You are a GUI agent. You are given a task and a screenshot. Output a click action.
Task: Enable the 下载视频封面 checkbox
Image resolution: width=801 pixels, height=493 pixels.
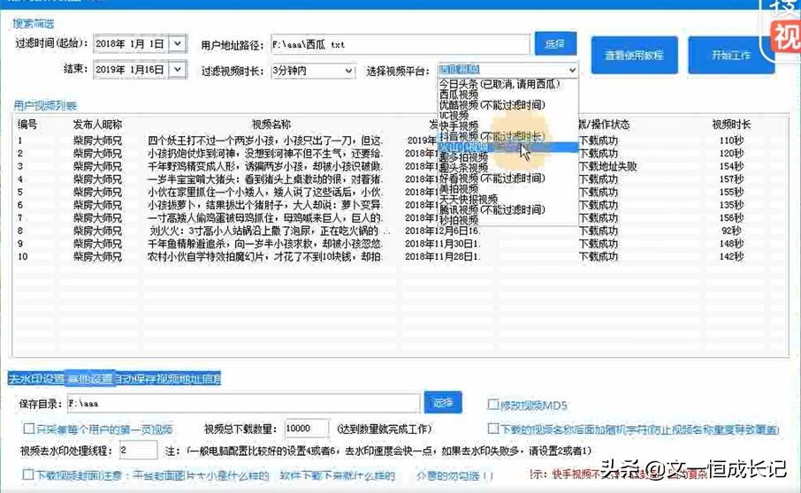[28, 474]
